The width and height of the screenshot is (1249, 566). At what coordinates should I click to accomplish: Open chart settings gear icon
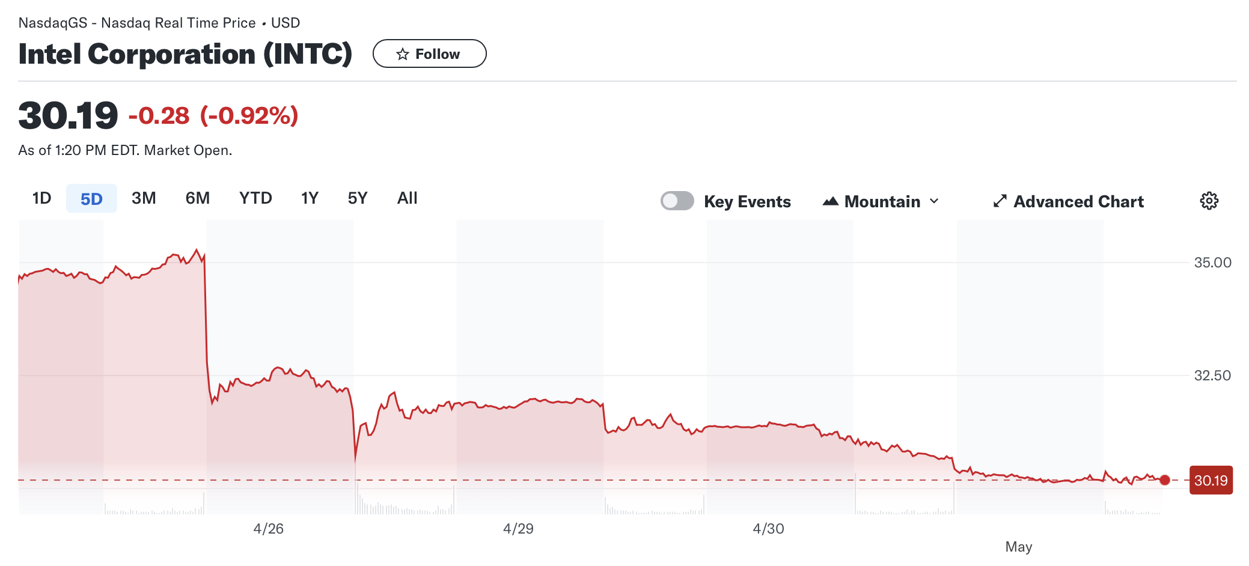click(1209, 201)
